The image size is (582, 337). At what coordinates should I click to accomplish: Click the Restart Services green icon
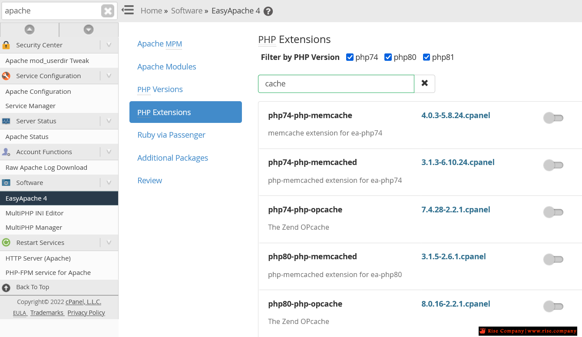coord(6,243)
